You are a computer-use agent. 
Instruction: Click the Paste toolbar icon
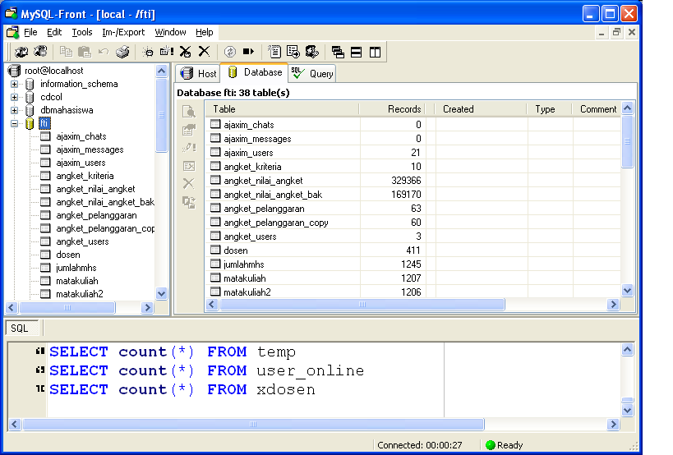pyautogui.click(x=85, y=52)
